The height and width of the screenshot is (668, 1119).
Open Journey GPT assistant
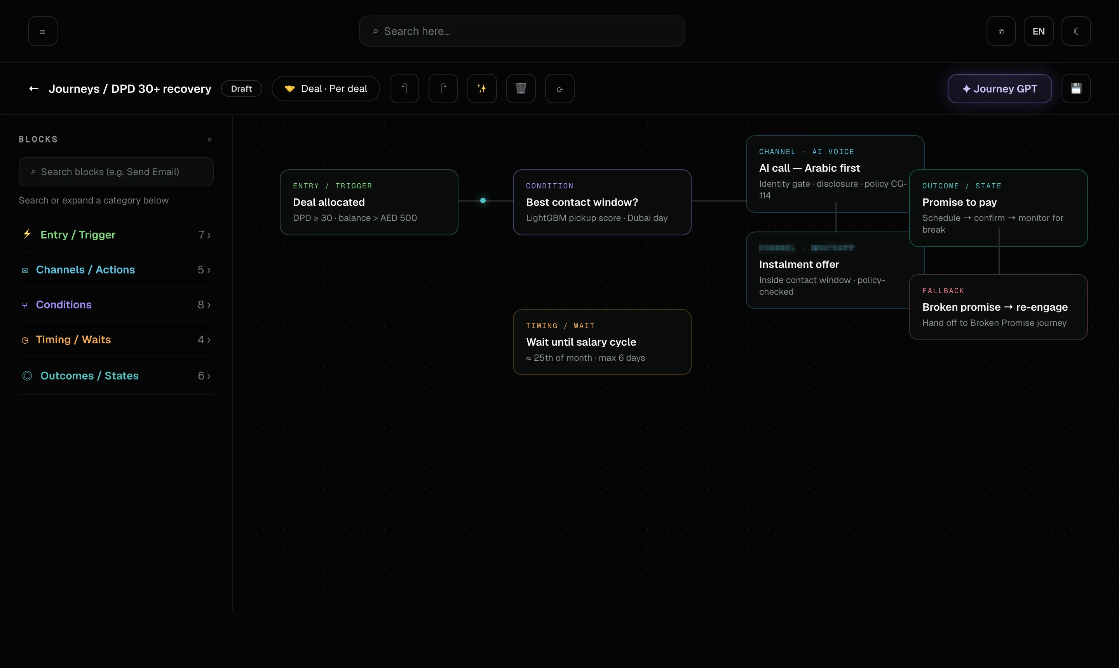point(1000,89)
